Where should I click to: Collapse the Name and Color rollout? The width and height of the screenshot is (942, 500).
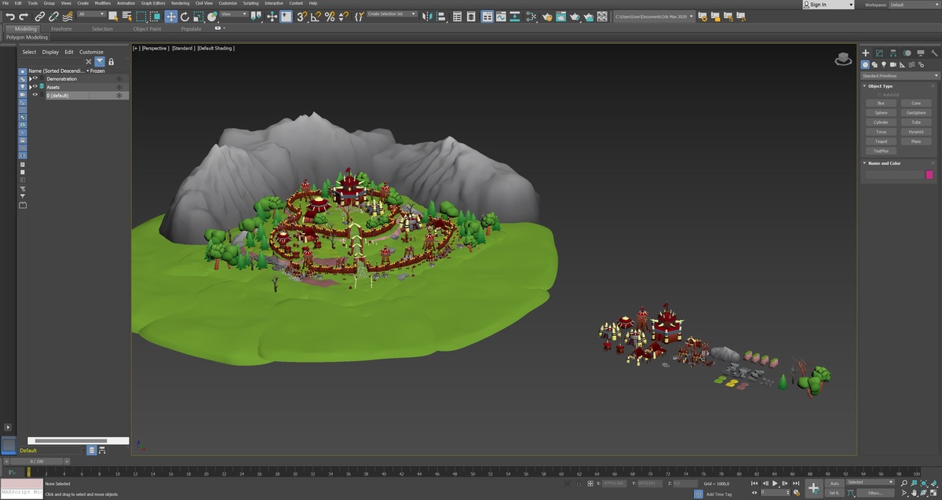864,163
